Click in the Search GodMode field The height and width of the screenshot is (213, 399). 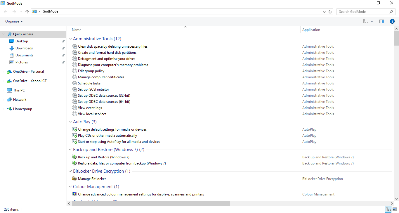point(362,12)
